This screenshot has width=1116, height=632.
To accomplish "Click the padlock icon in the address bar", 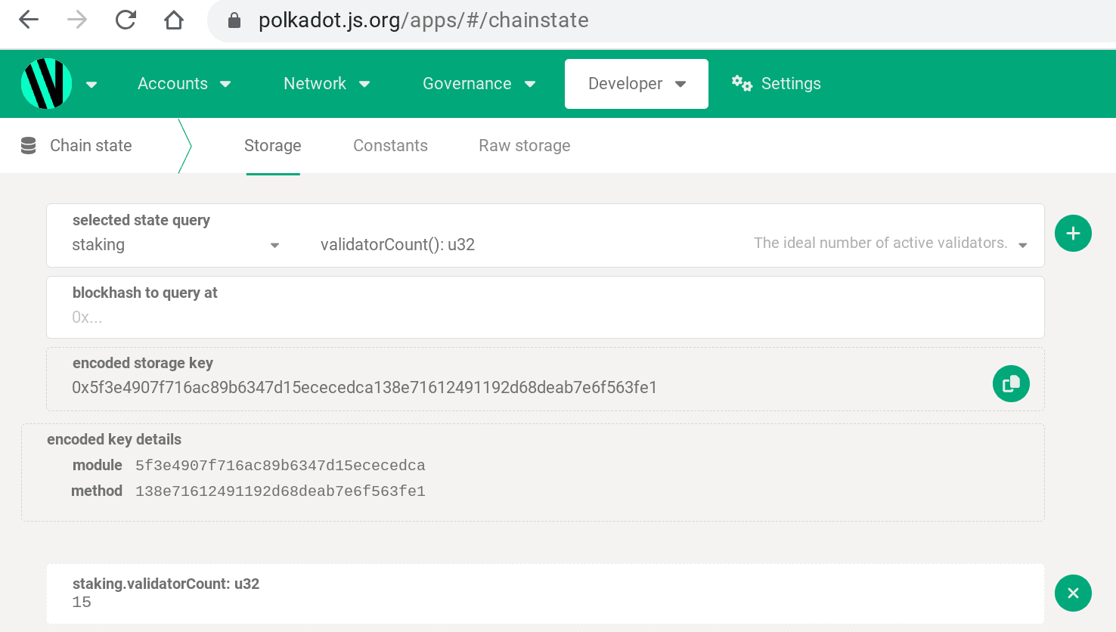I will pos(234,20).
